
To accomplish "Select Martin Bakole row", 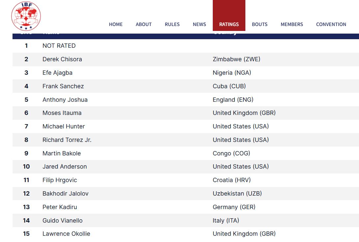I will pos(186,153).
